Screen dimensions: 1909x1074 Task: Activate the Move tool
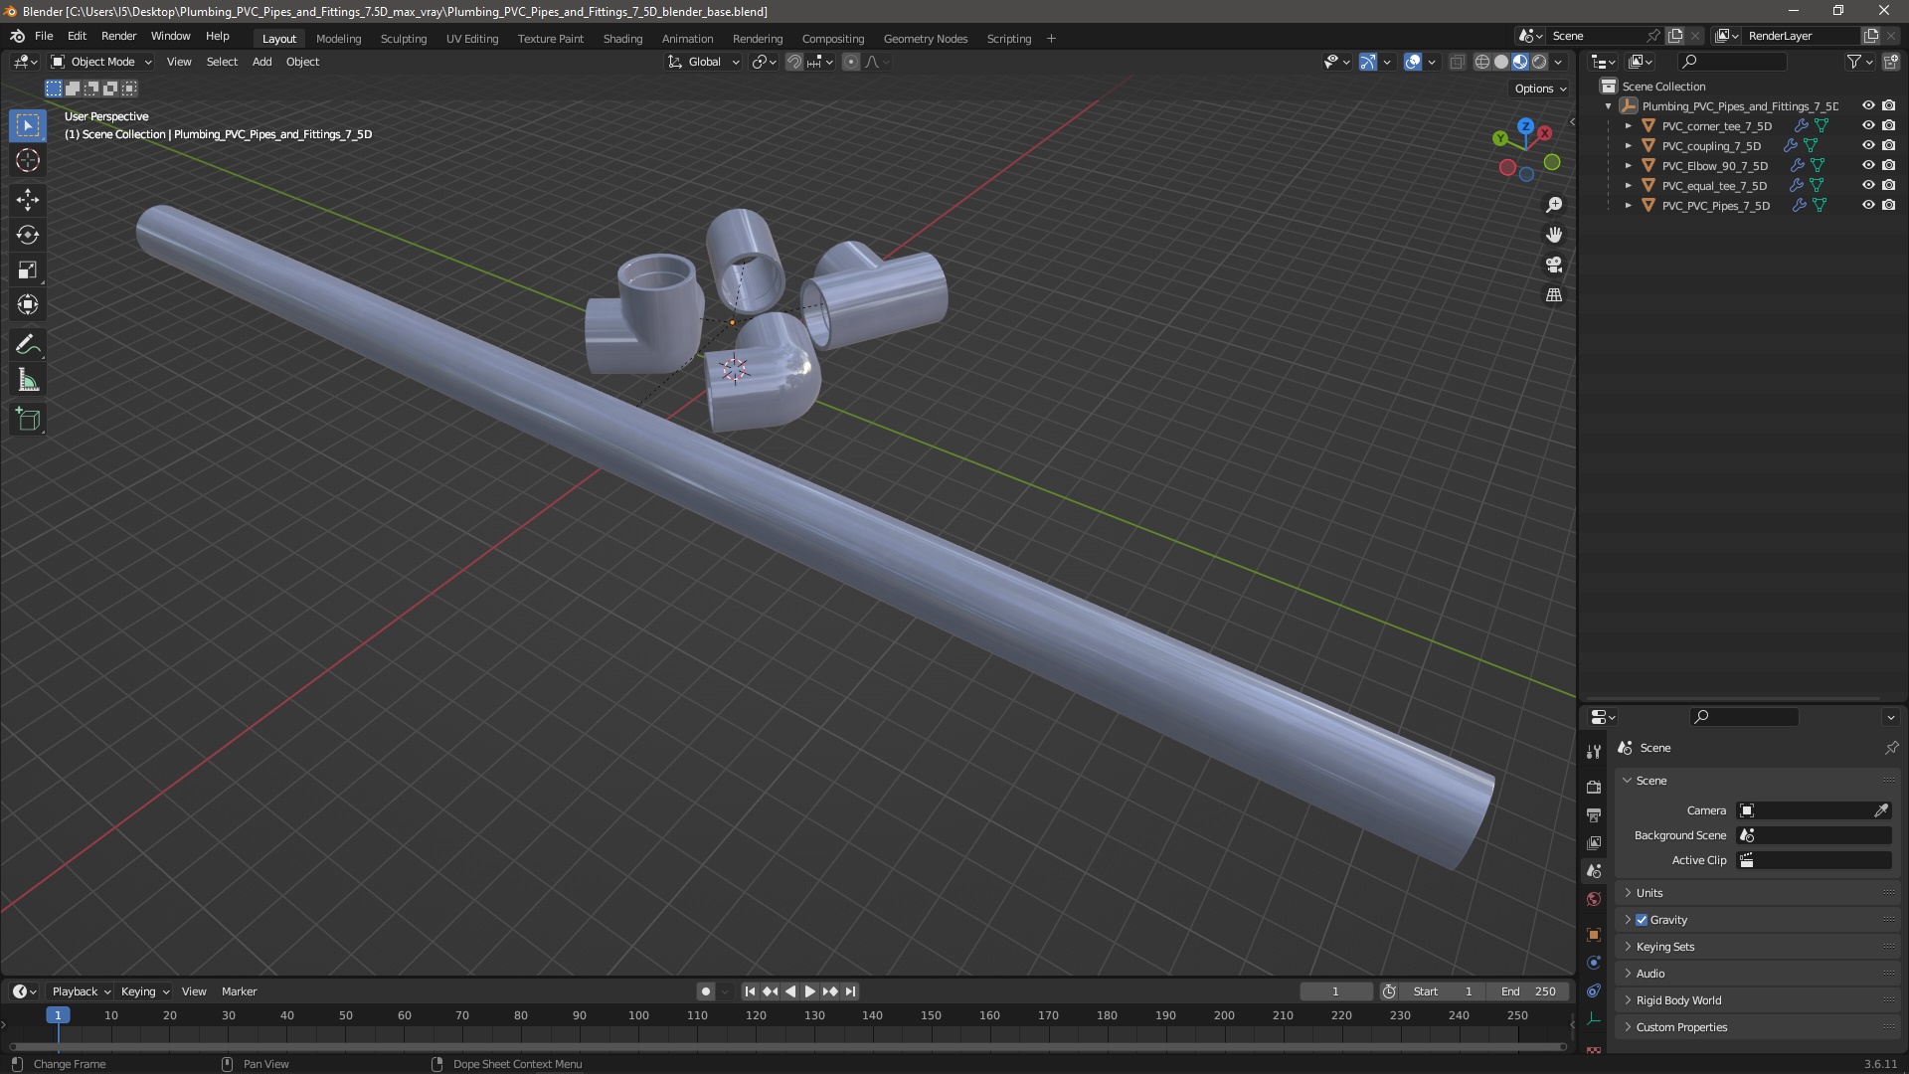coord(28,200)
